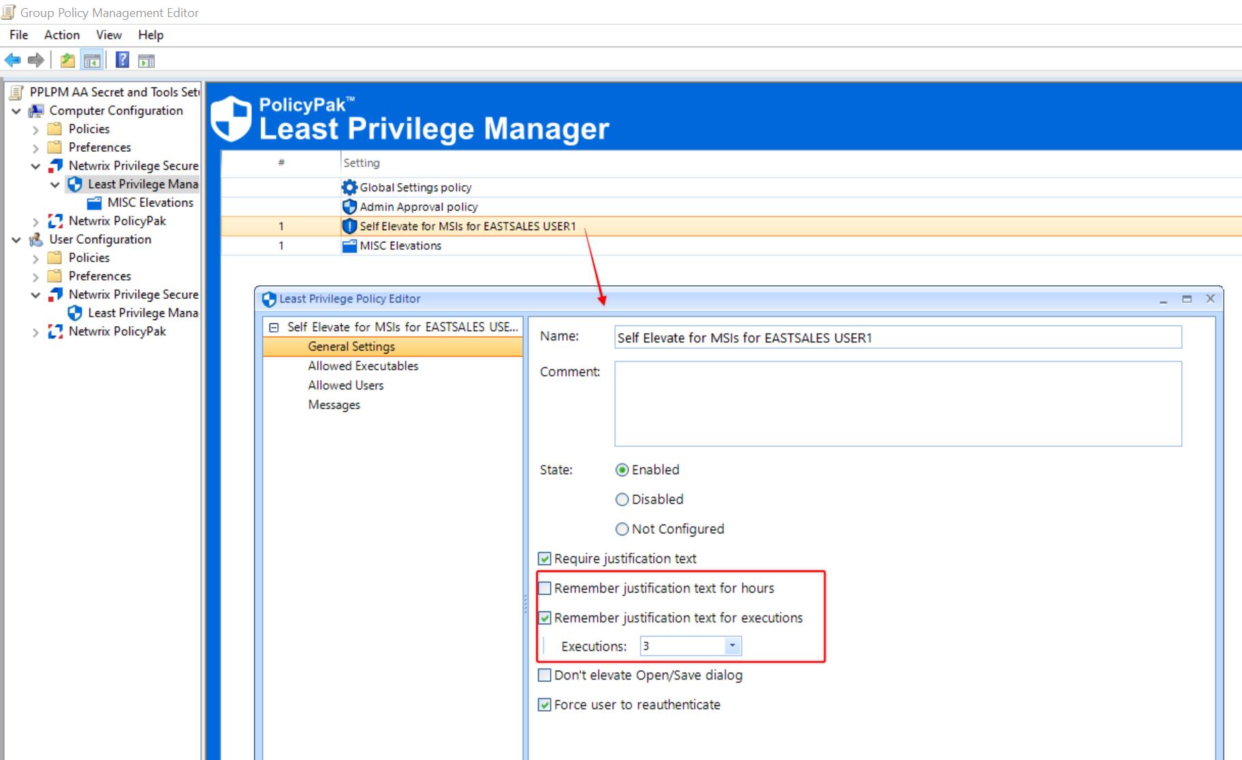Image resolution: width=1242 pixels, height=760 pixels.
Task: Click the MISC Elevations folder icon in list
Action: (349, 246)
